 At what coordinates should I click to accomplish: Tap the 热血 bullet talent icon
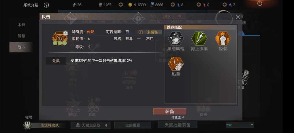click(x=176, y=64)
